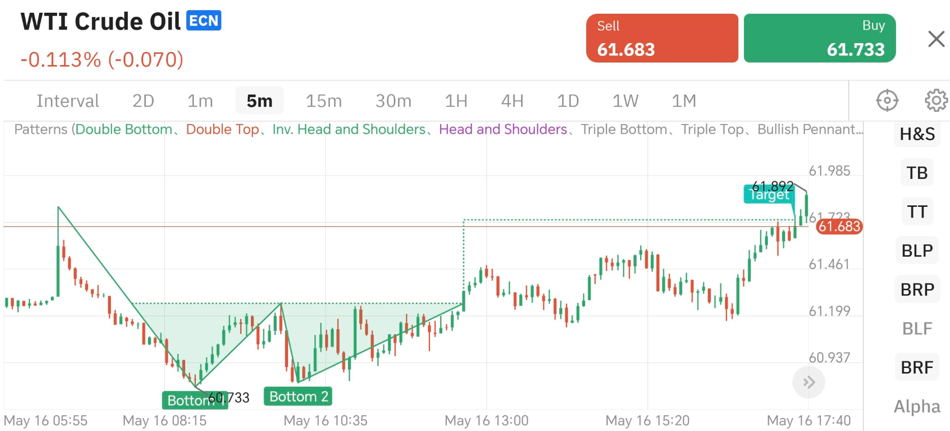Click the Buy 61.733 button
This screenshot has height=431, width=950.
(x=819, y=38)
